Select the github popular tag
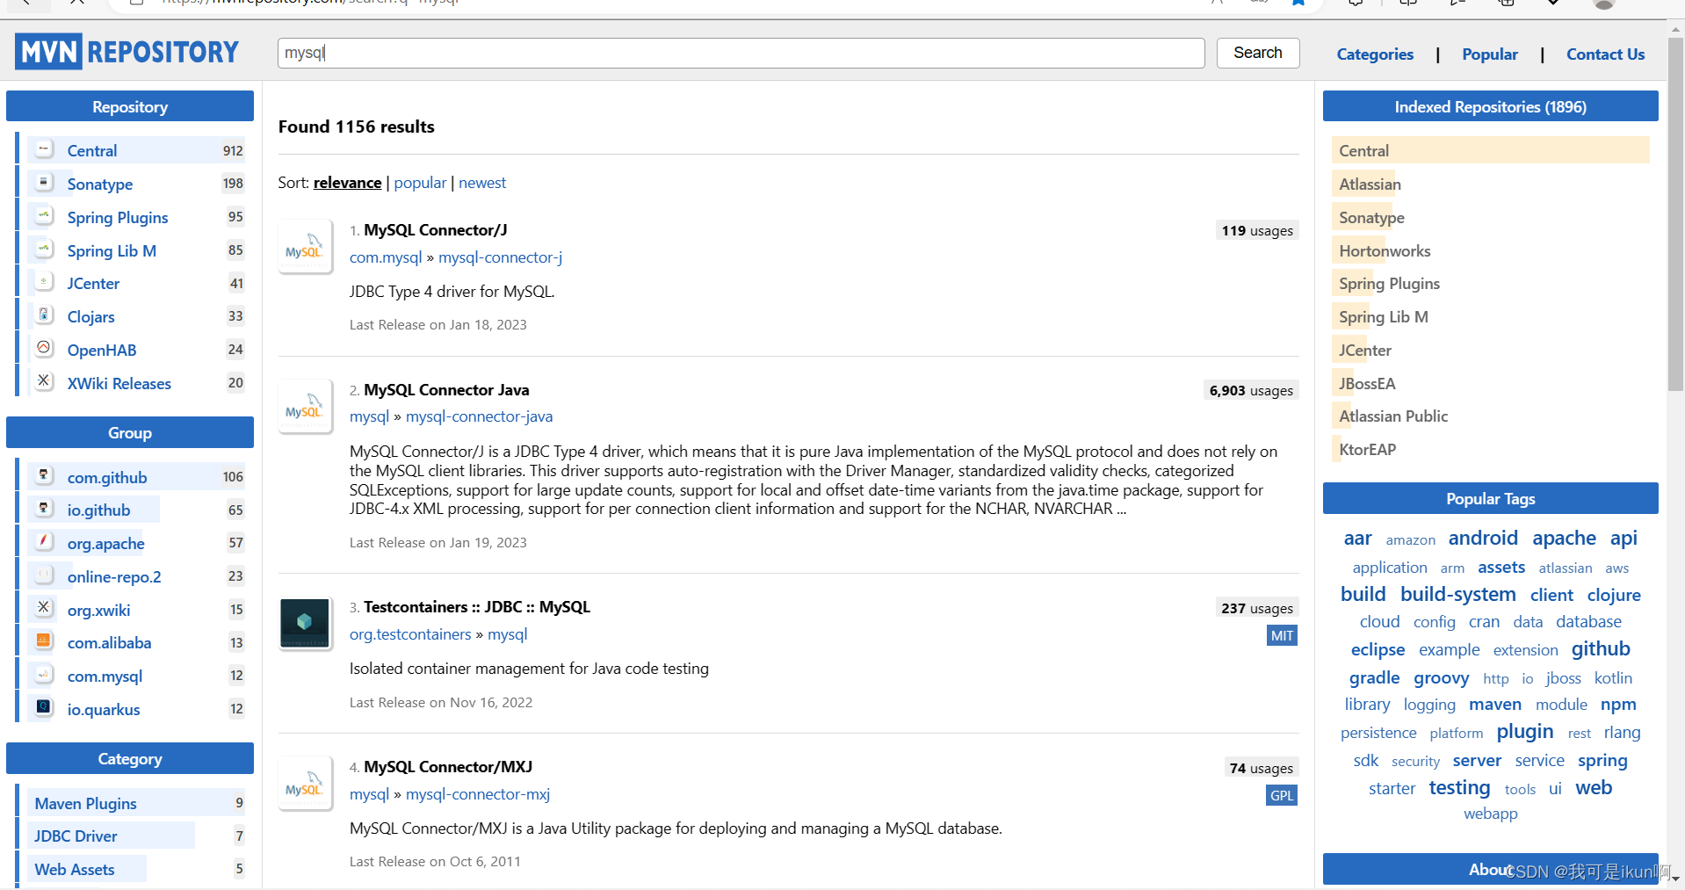This screenshot has height=890, width=1685. (1601, 648)
